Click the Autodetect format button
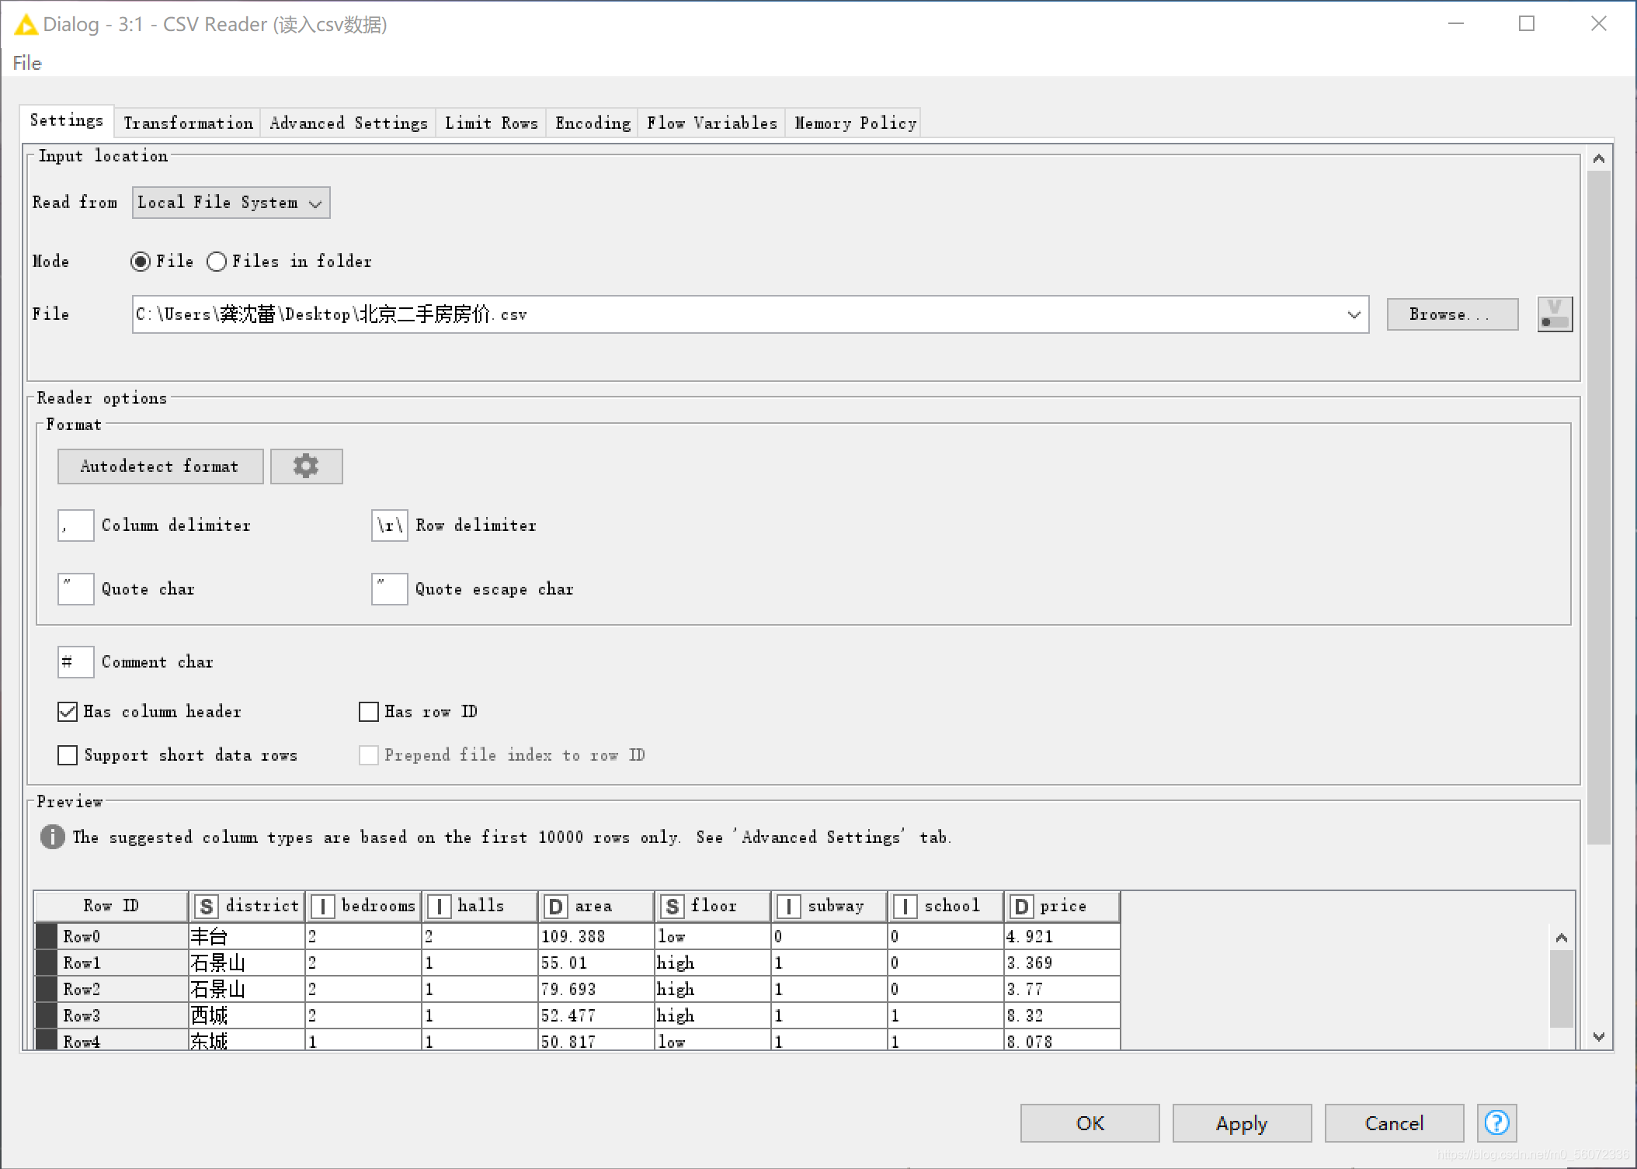The width and height of the screenshot is (1637, 1169). (x=160, y=467)
